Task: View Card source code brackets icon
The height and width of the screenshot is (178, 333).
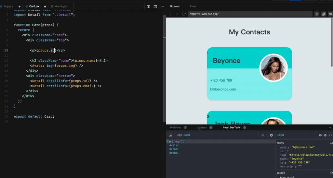Action: pos(330,135)
